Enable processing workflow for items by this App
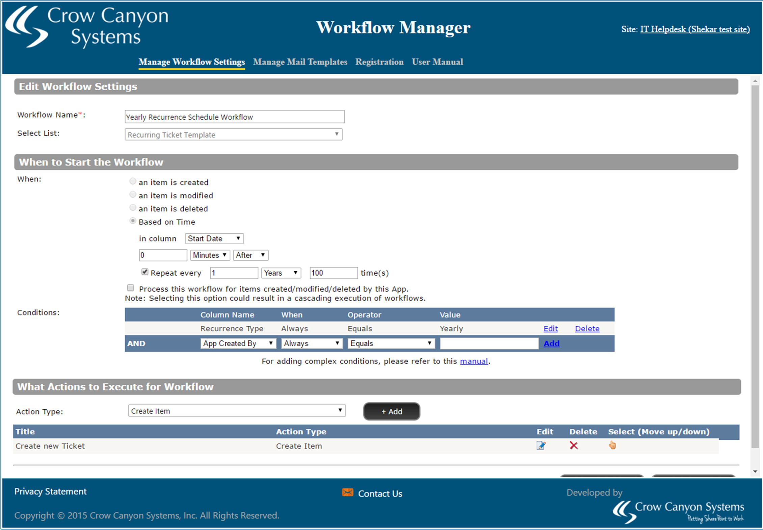 tap(131, 288)
